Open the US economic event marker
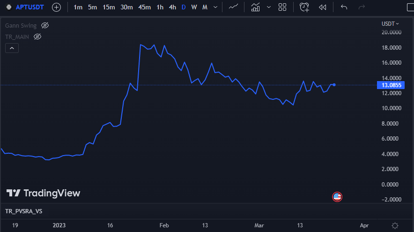 click(x=337, y=197)
